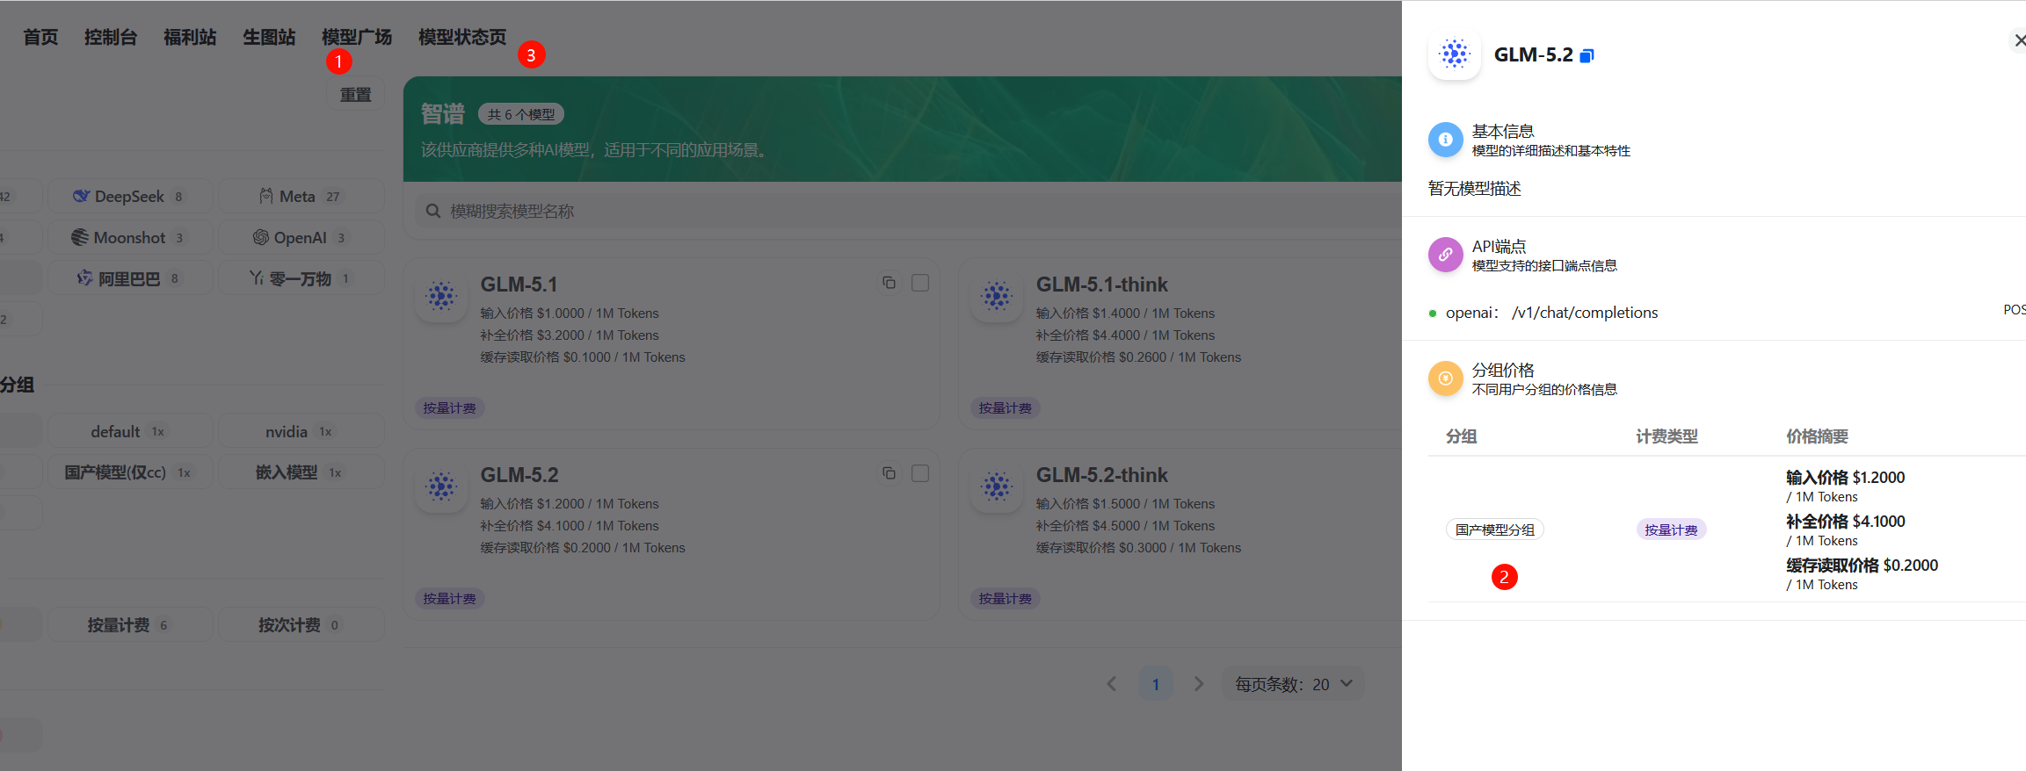Filter by Meta provider
The width and height of the screenshot is (2026, 771).
(x=301, y=197)
